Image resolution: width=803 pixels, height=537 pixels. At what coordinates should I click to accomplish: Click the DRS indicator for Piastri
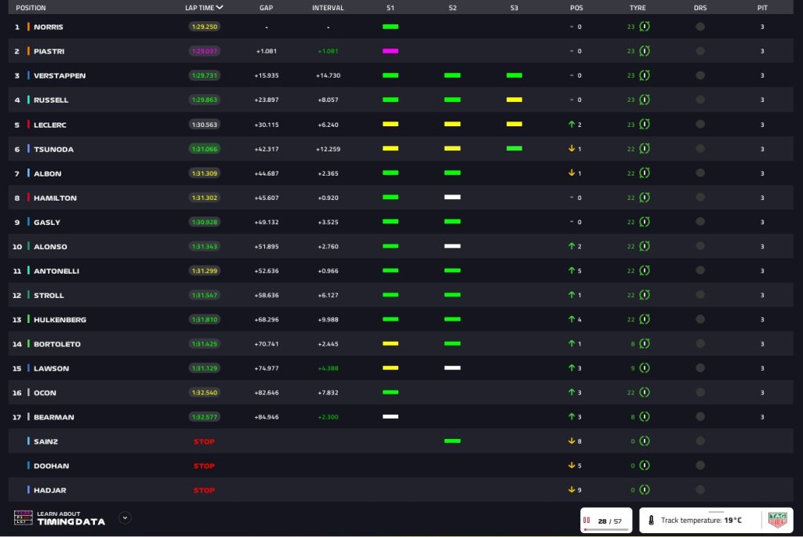pos(699,51)
